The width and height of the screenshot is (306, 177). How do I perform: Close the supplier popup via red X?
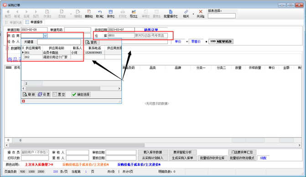pos(23,101)
